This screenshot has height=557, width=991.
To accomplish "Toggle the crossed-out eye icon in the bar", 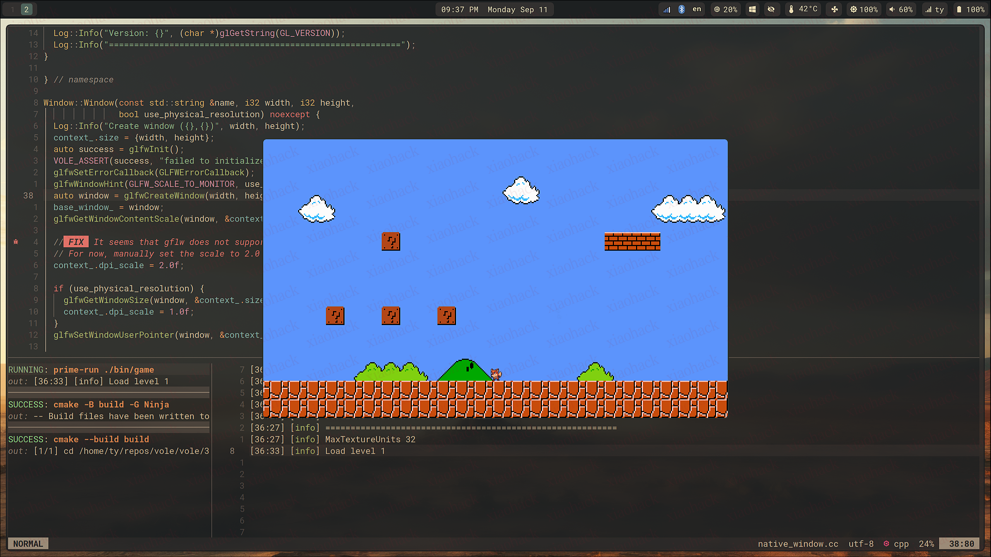I will [x=771, y=9].
